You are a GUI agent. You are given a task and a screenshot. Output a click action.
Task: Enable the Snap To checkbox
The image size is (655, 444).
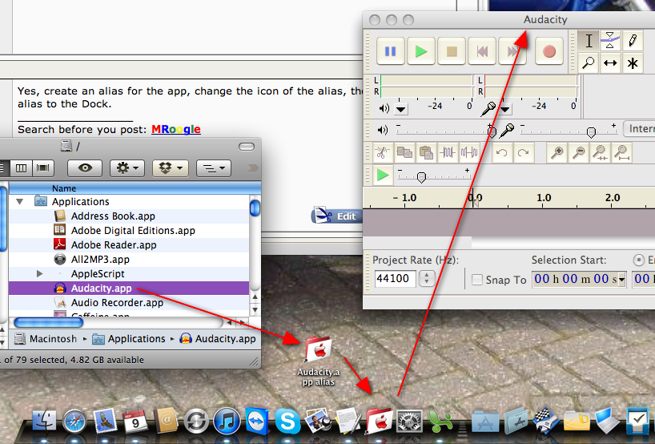click(x=477, y=280)
